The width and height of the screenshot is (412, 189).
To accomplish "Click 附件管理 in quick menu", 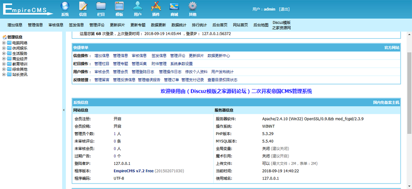I will [x=159, y=64].
